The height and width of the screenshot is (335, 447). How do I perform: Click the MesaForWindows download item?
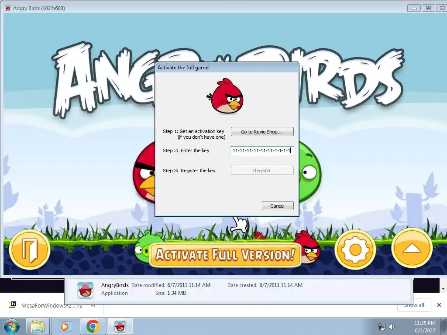click(52, 305)
